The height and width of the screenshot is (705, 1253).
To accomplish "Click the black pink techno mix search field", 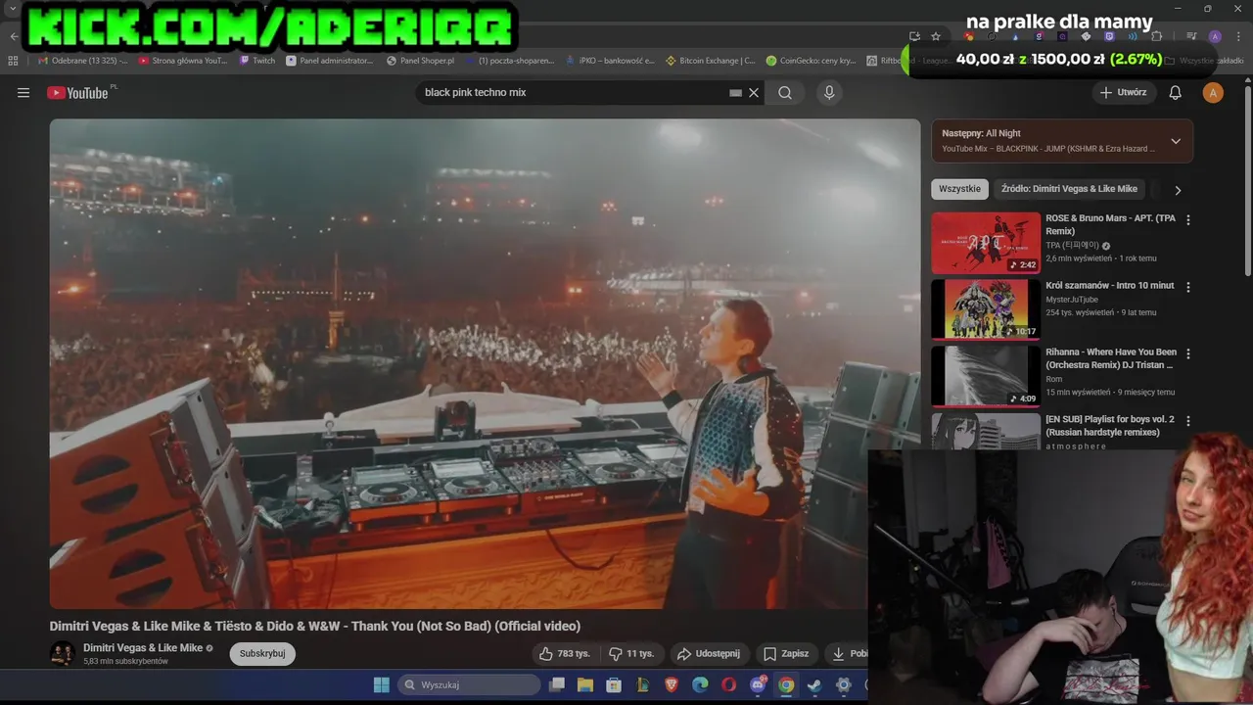I will [x=576, y=93].
